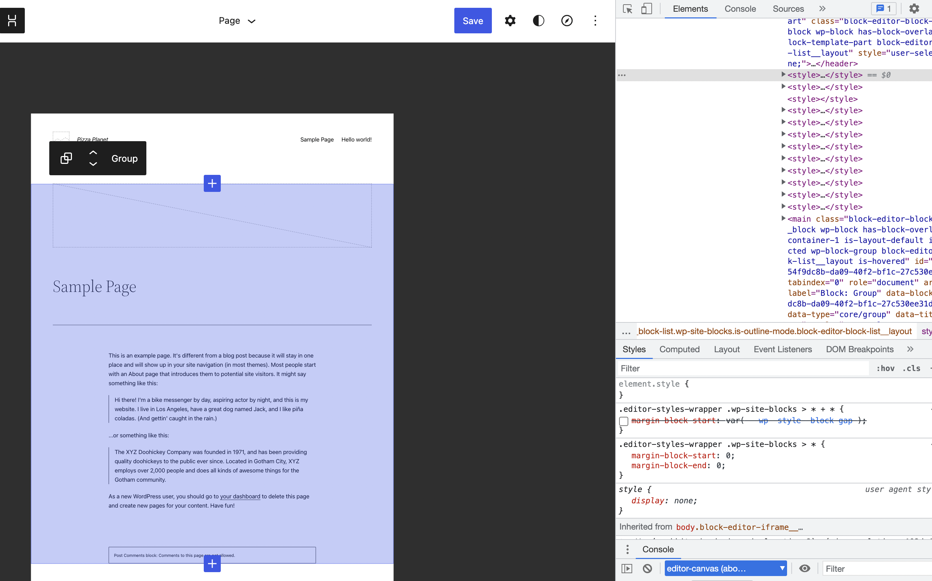Viewport: 932px width, 581px height.
Task: Open the WordPress site navigation logo
Action: [12, 20]
